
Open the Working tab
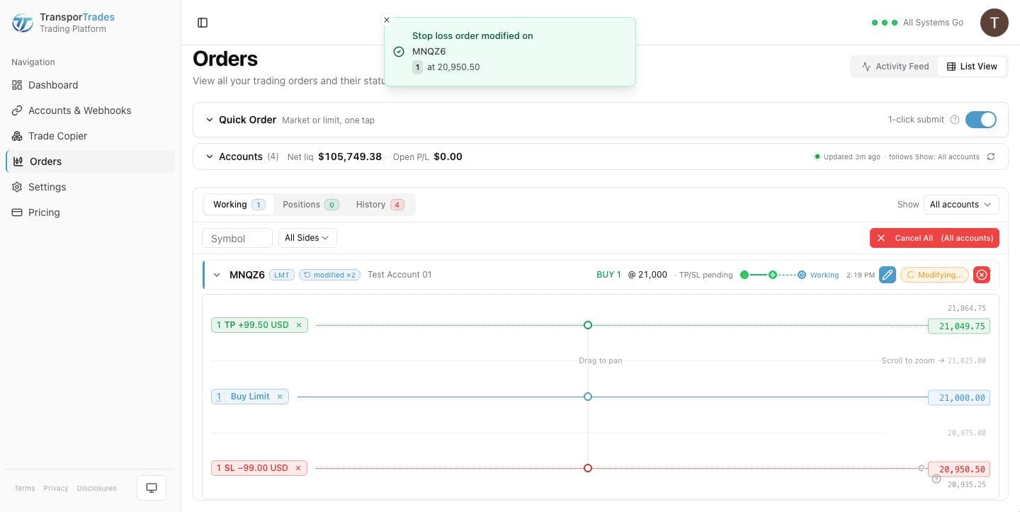pyautogui.click(x=238, y=205)
